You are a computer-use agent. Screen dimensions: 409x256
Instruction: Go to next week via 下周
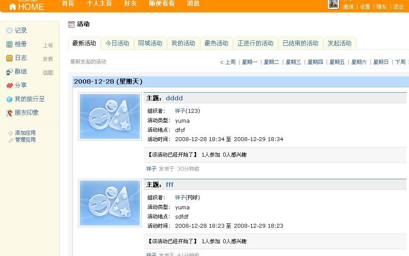[402, 62]
